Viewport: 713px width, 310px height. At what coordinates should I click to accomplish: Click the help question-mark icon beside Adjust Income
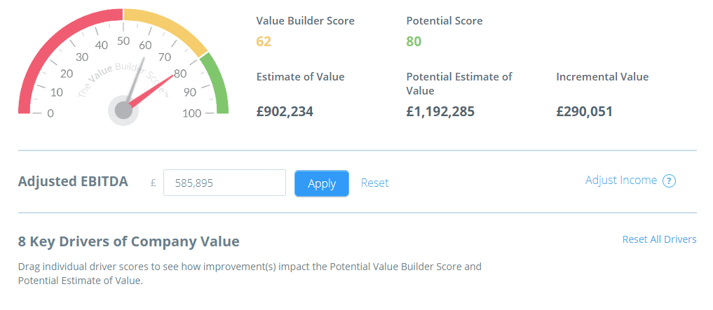(669, 181)
